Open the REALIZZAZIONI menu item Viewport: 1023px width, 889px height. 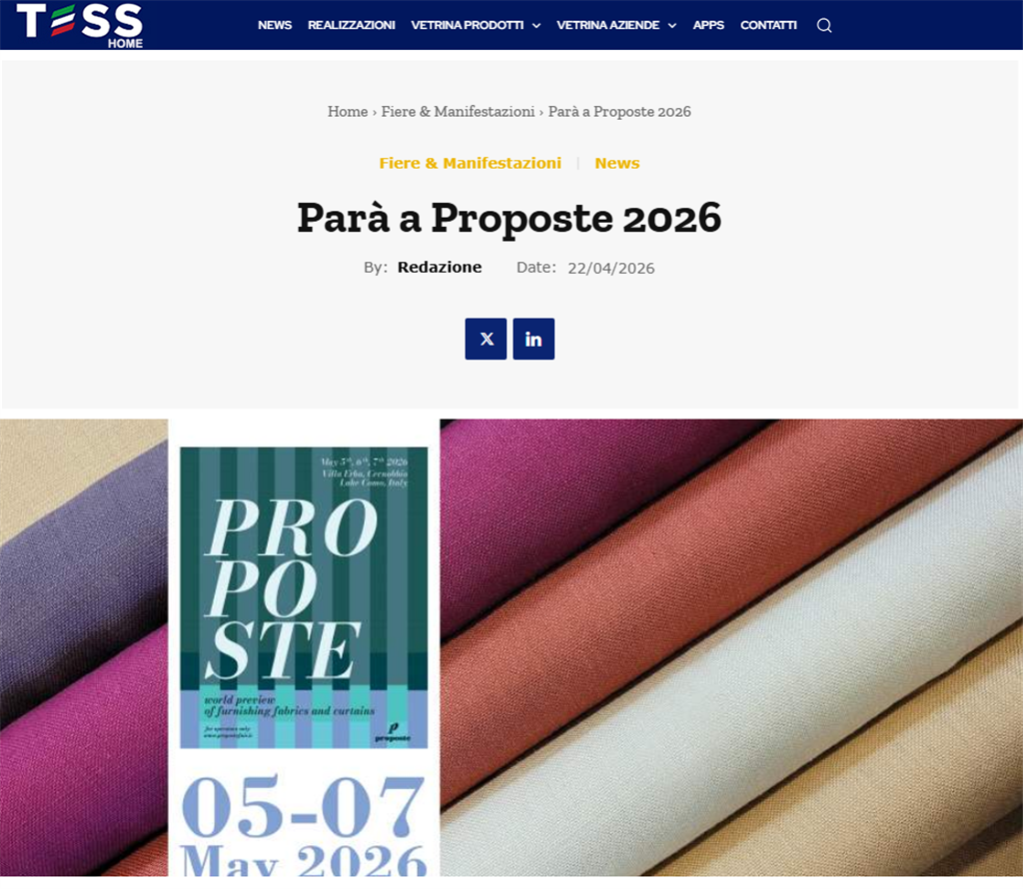click(x=351, y=25)
